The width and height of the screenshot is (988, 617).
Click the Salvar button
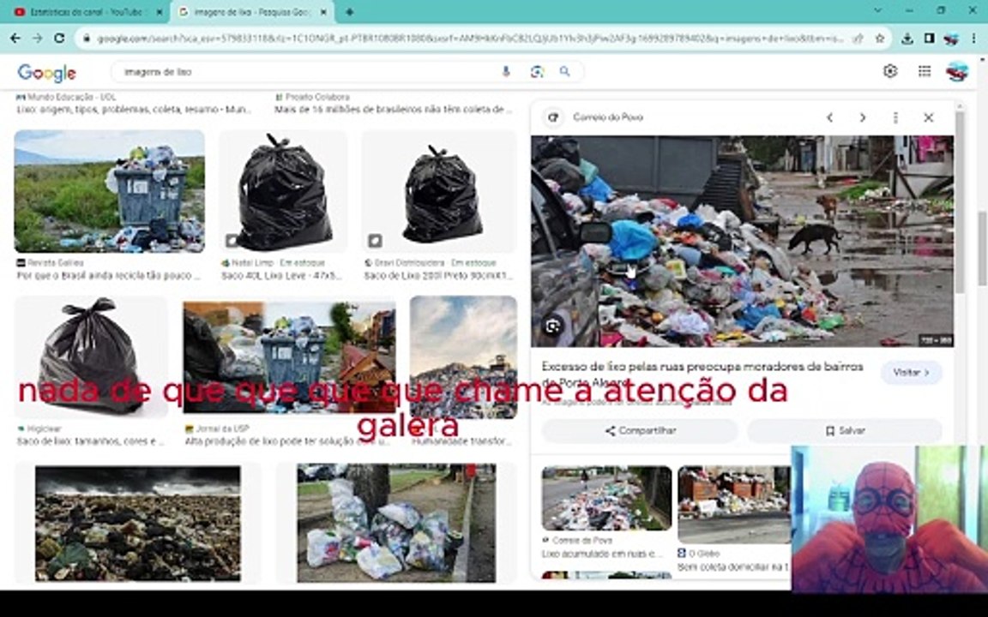coord(844,431)
